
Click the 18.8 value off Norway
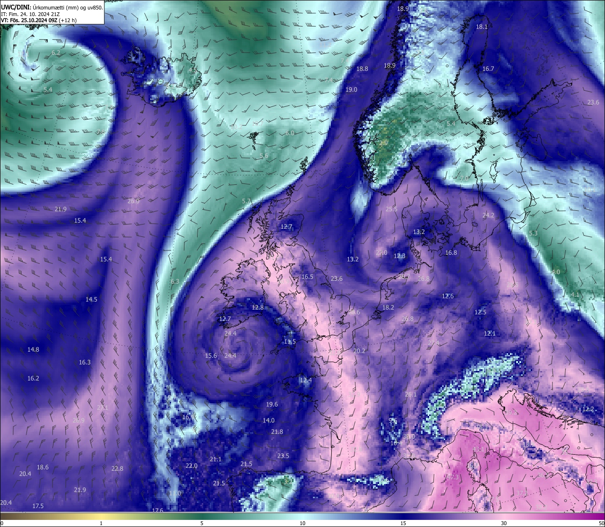362,69
